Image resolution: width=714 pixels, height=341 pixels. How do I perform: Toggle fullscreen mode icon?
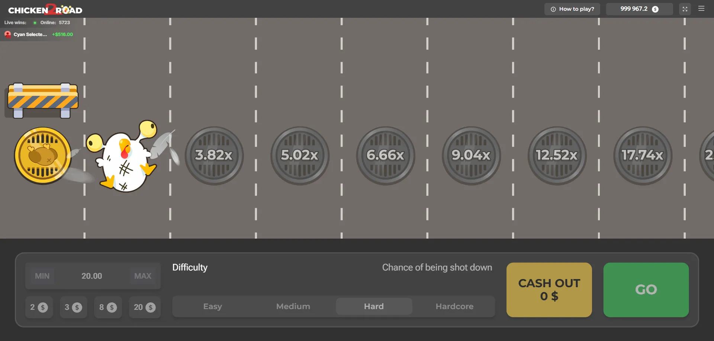click(685, 9)
